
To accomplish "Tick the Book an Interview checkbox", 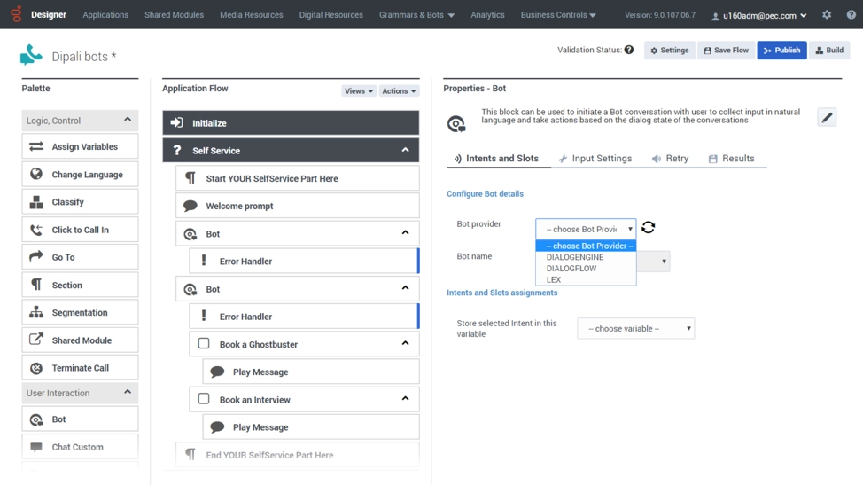I will [204, 399].
